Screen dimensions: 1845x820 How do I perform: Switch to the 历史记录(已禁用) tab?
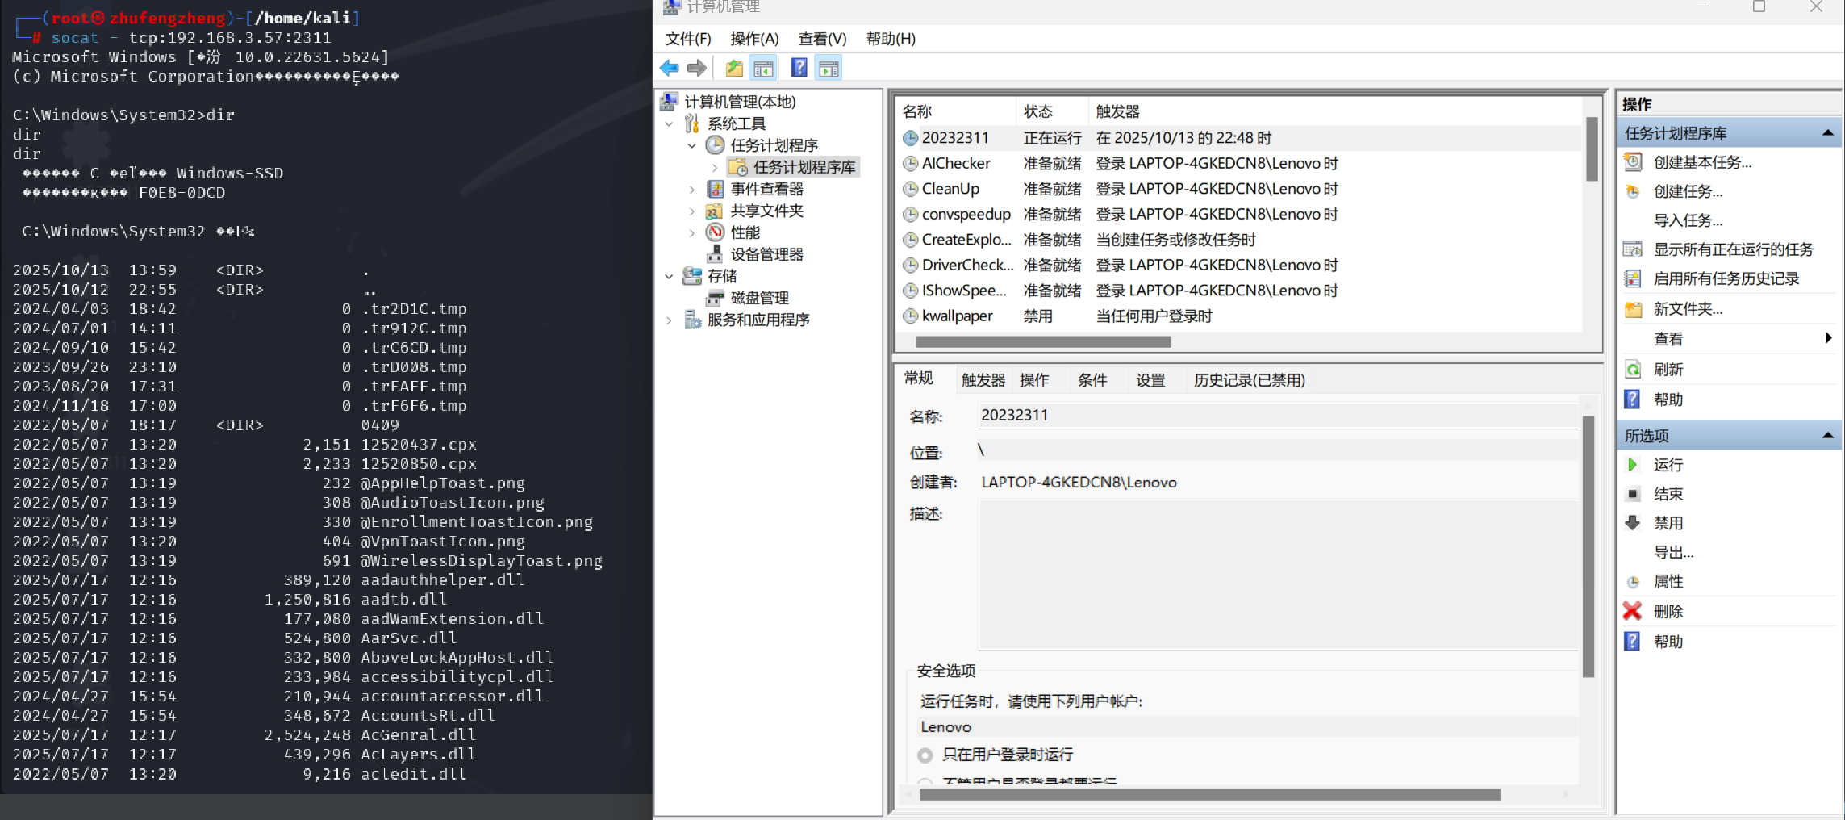click(x=1249, y=380)
